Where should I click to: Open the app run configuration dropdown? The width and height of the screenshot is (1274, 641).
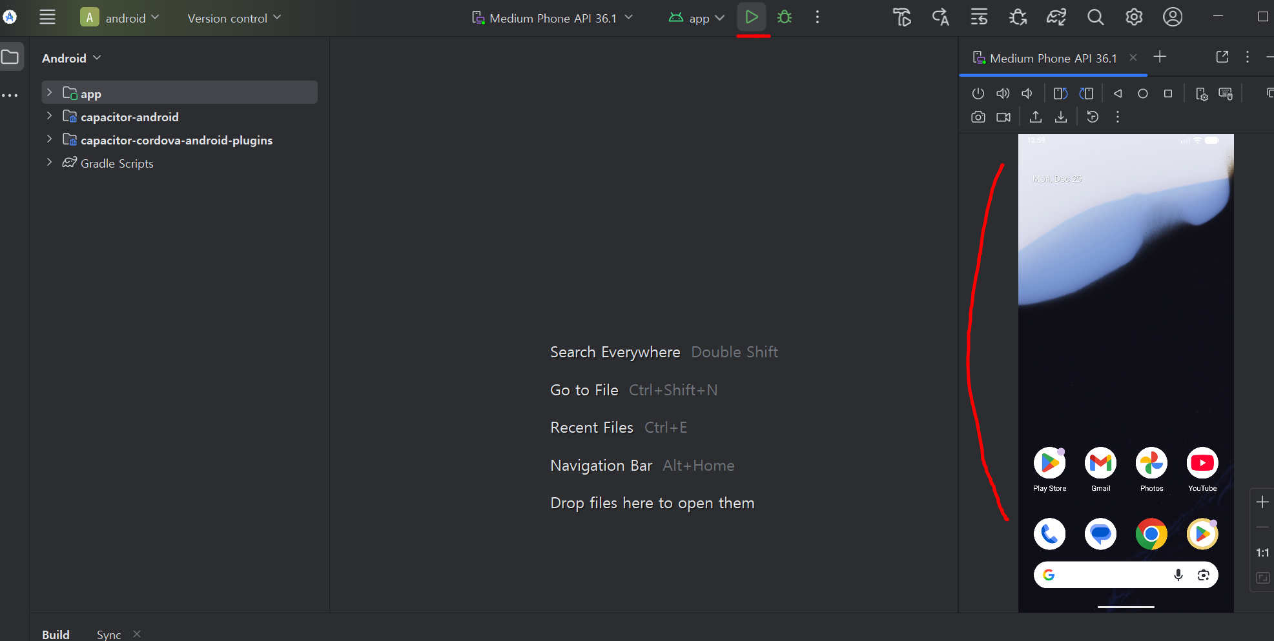696,18
